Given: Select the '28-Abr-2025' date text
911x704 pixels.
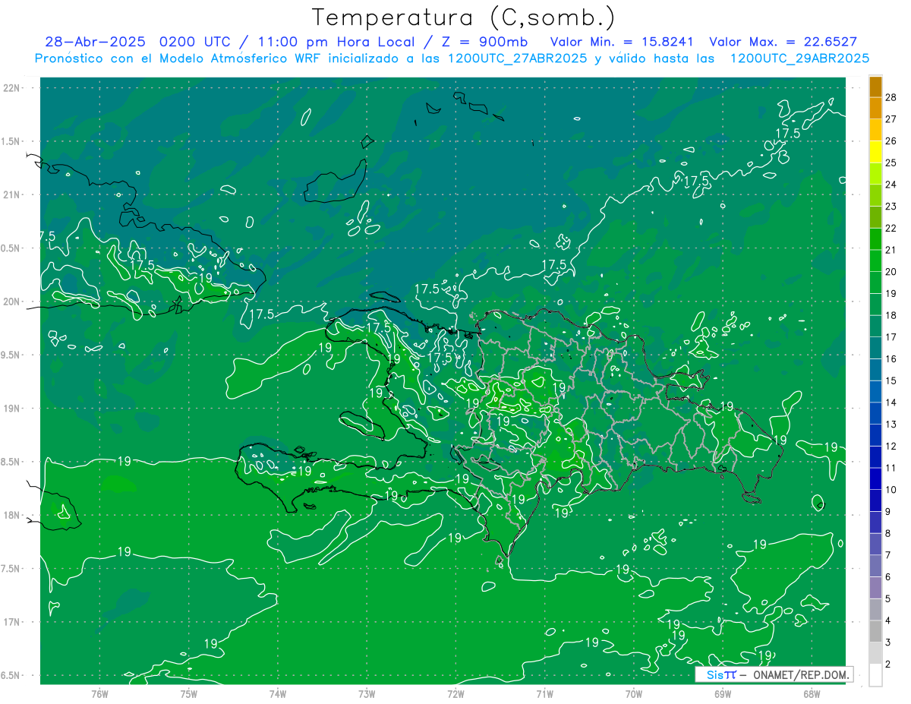Looking at the screenshot, I should pyautogui.click(x=97, y=42).
